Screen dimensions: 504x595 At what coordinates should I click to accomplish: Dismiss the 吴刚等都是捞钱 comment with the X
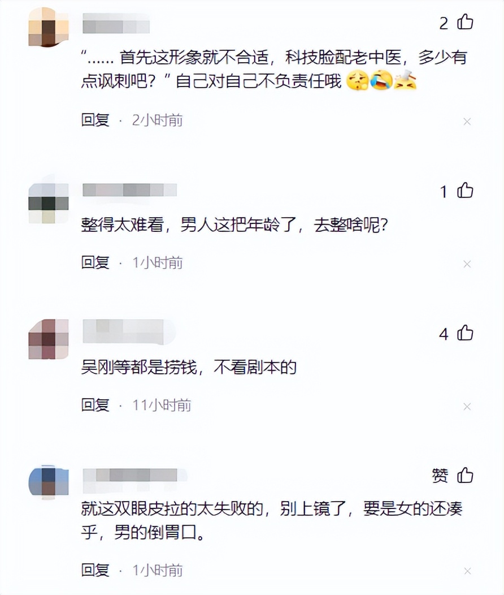pos(467,407)
